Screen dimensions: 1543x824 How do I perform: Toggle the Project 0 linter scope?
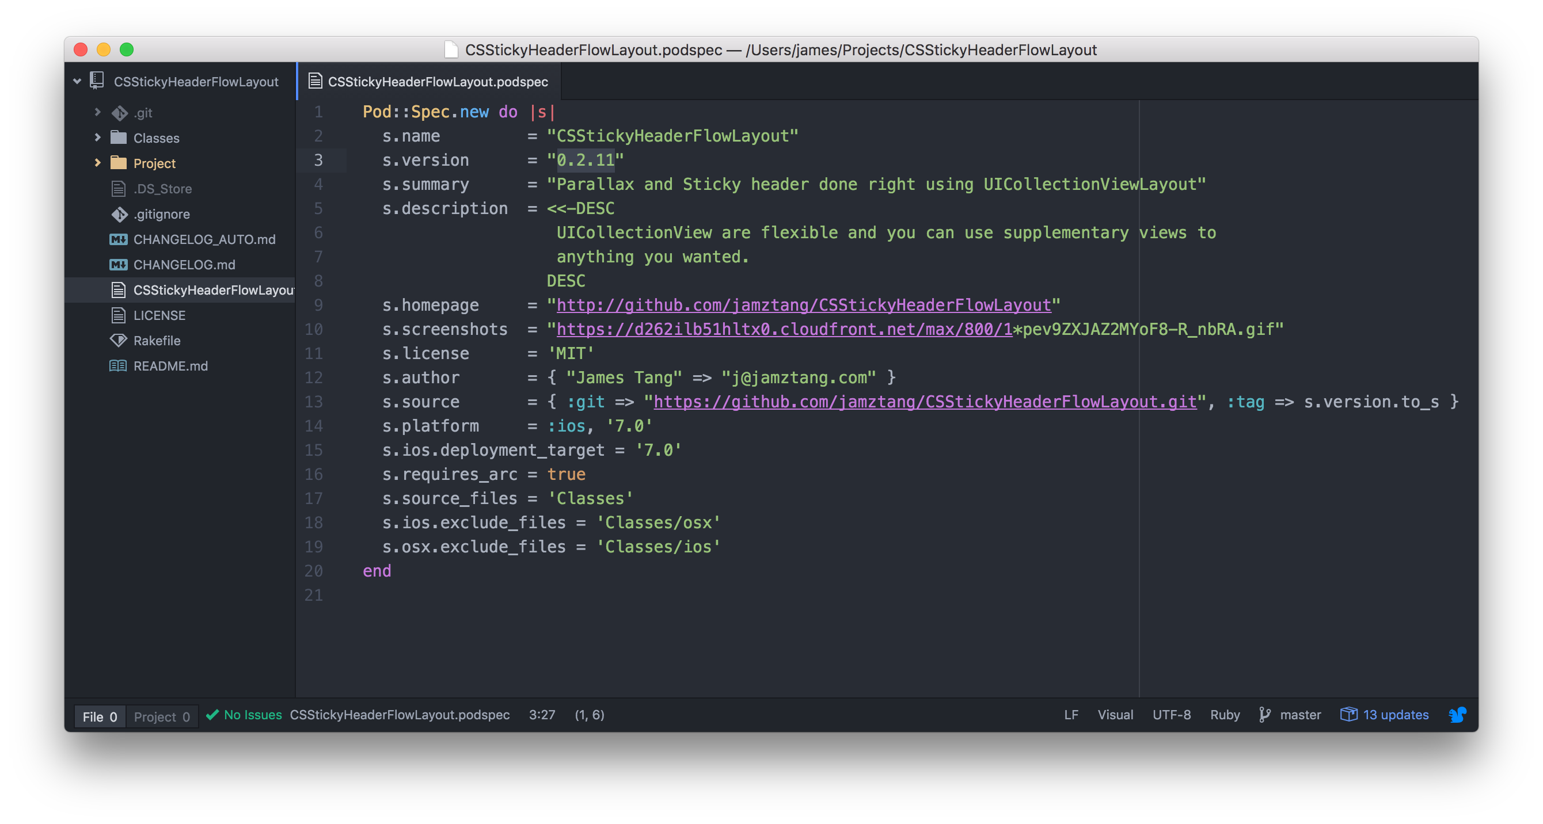pos(162,716)
